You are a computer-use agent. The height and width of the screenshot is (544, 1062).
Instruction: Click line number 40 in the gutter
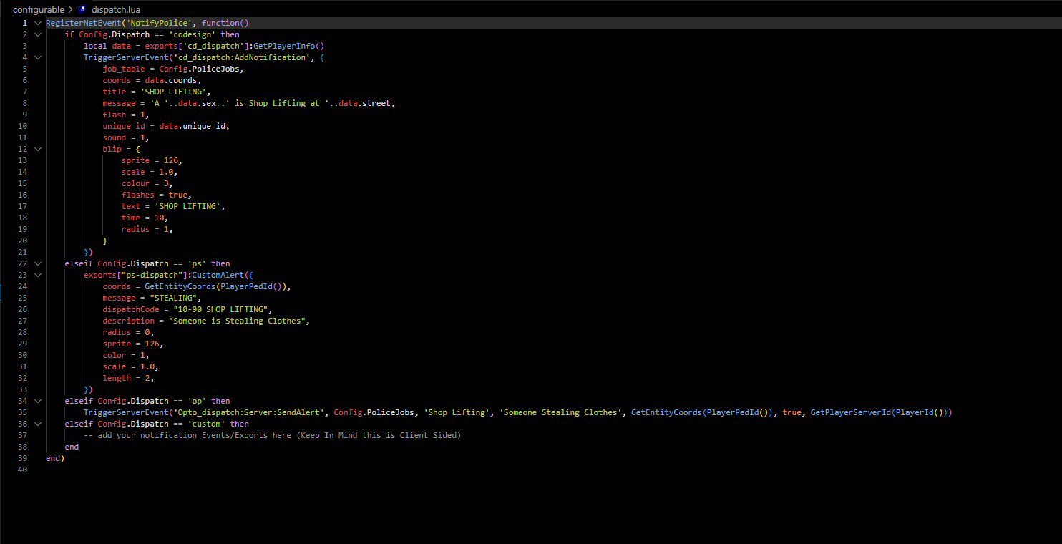22,470
